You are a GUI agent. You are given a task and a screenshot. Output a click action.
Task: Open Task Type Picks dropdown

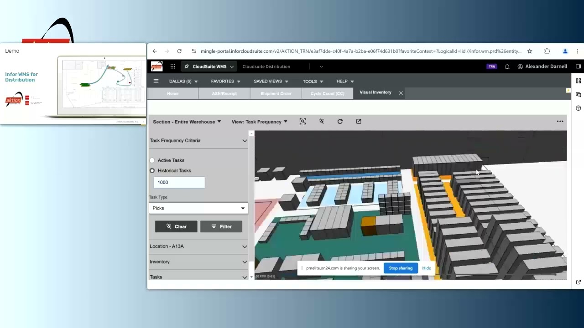pos(198,208)
